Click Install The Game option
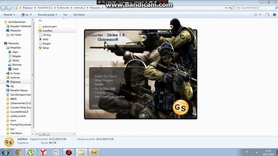The height and width of the screenshot is (156, 278). coord(106,76)
